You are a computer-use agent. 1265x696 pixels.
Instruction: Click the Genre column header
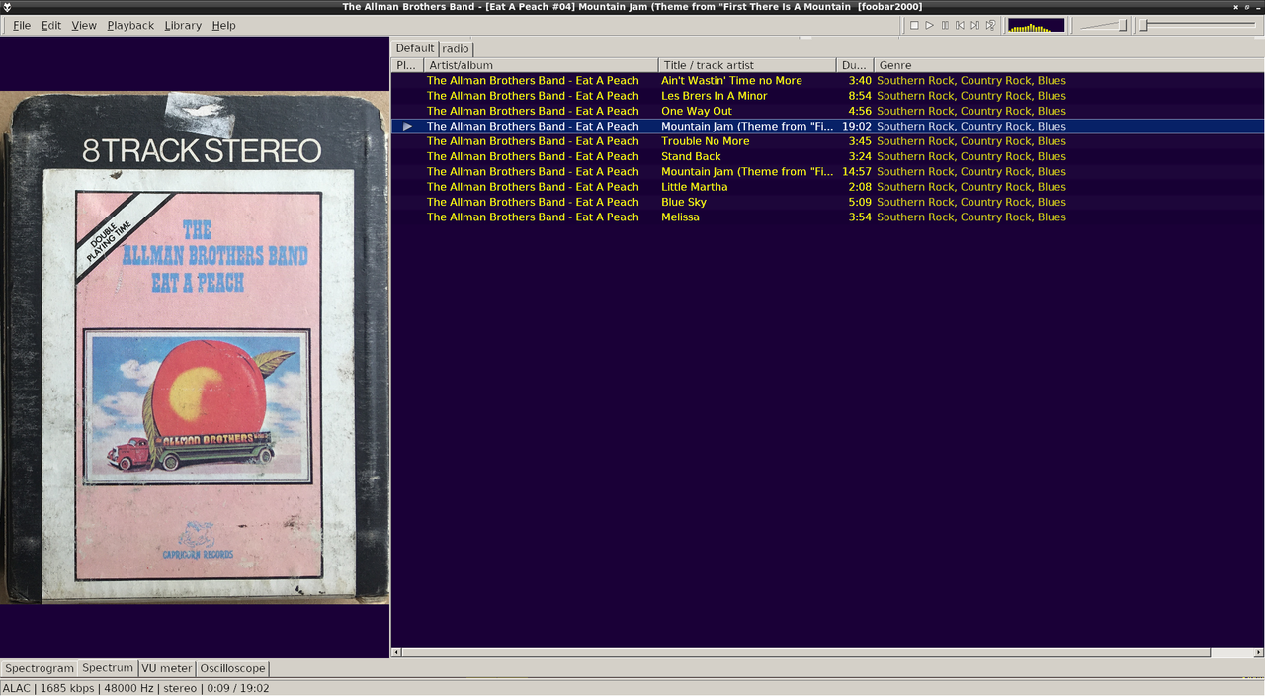coord(1069,65)
